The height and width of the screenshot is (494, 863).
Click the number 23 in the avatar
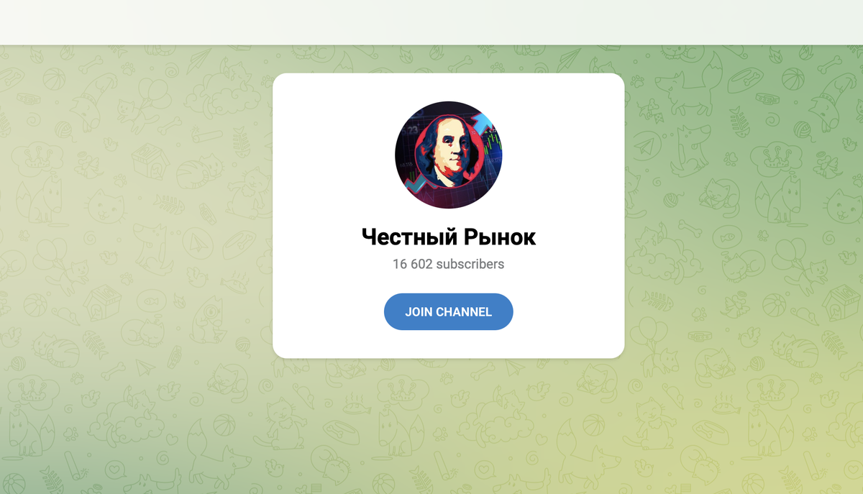coord(413,129)
